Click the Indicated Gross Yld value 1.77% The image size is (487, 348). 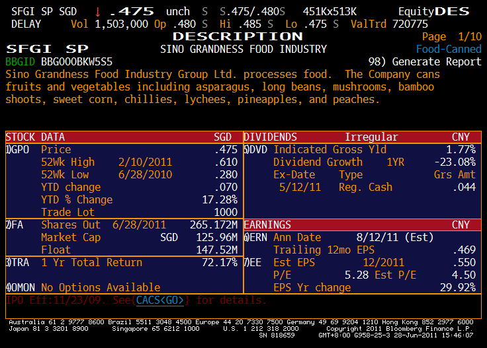(x=461, y=150)
